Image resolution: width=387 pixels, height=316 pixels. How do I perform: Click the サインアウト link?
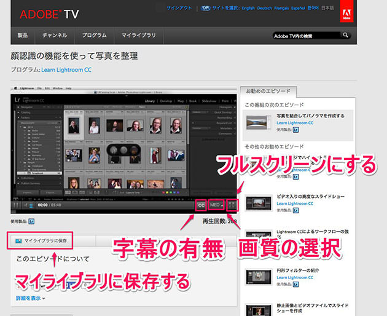tap(179, 8)
